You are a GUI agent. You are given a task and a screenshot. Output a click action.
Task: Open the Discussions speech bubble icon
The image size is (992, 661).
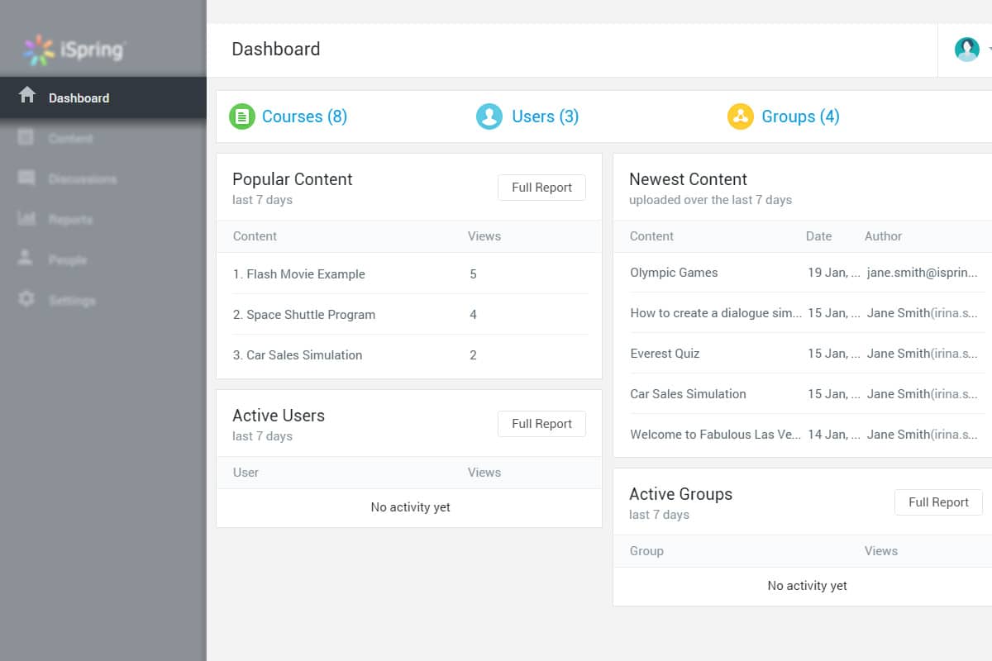pyautogui.click(x=26, y=178)
